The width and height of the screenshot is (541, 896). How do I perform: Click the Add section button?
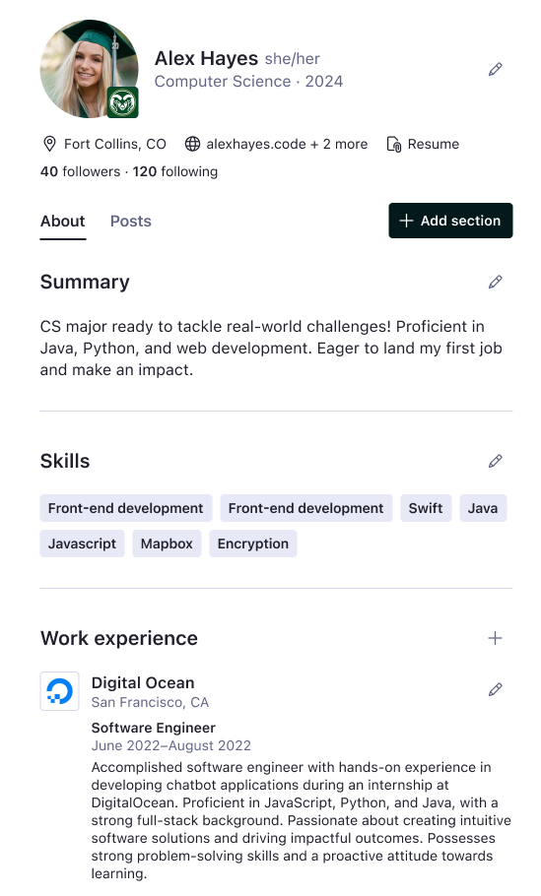(450, 221)
